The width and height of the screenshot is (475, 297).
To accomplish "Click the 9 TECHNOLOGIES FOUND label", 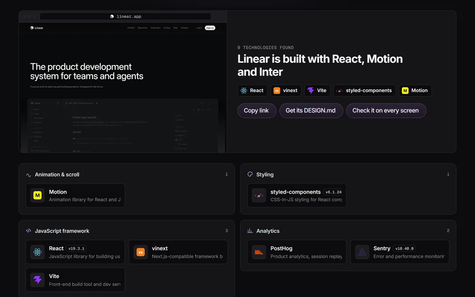I will coord(266,48).
